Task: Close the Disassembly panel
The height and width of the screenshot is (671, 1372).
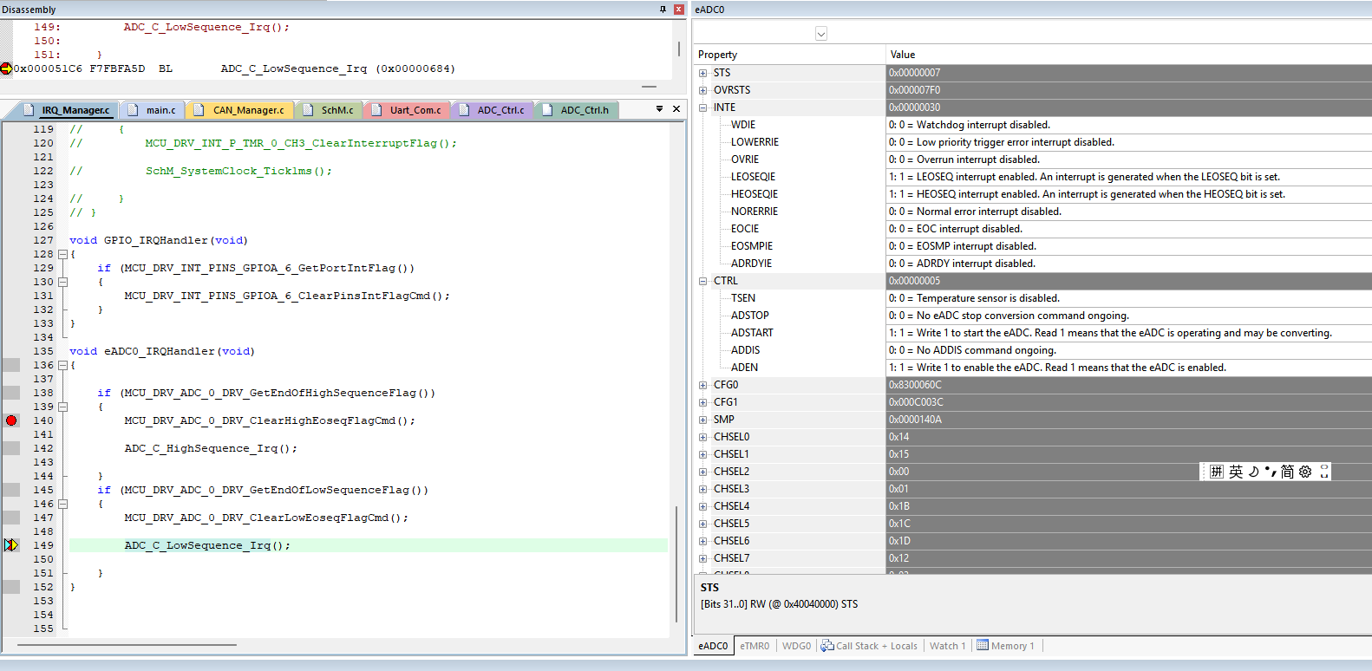Action: point(679,10)
